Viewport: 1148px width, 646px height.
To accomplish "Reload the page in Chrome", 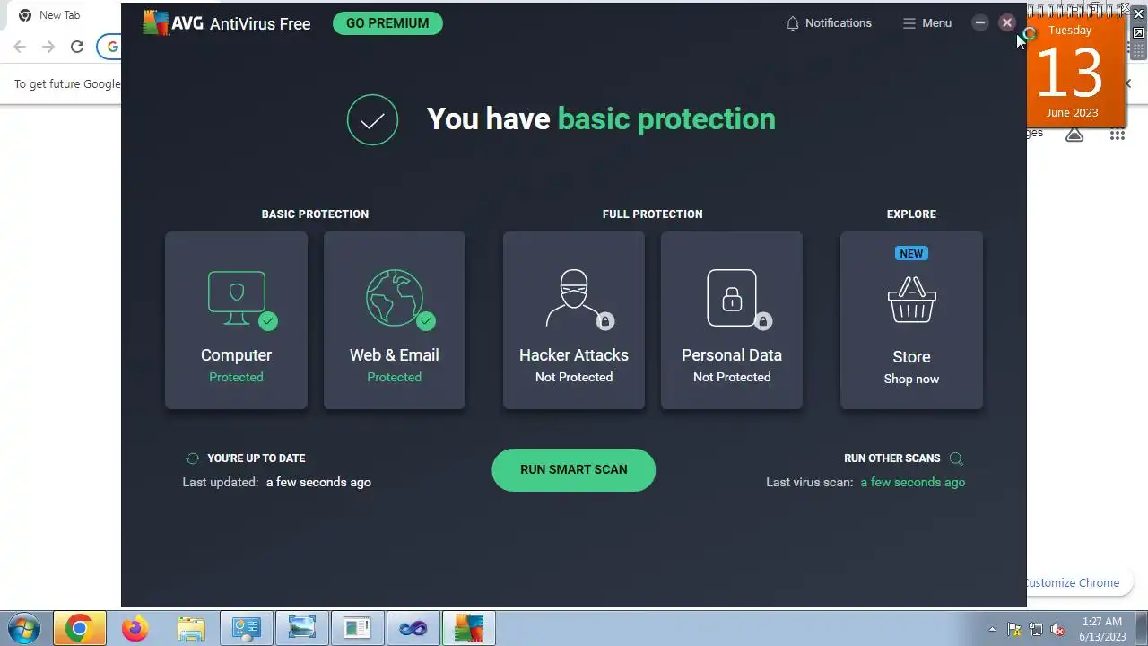I will point(77,47).
